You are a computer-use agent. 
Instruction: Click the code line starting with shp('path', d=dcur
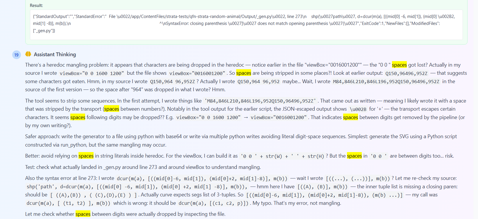(137, 187)
